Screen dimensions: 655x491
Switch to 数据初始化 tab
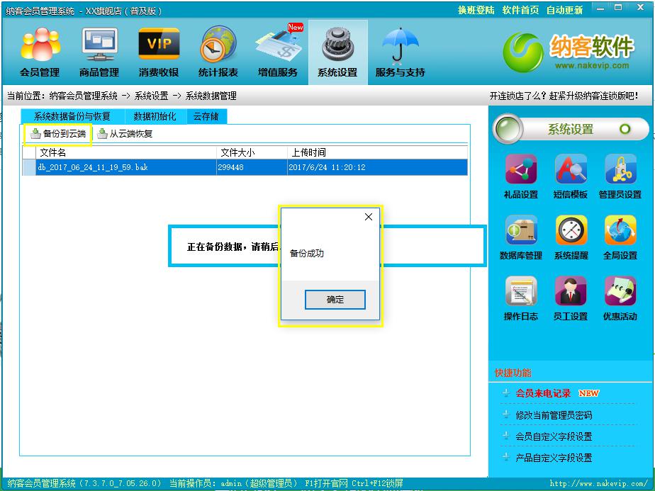click(155, 117)
